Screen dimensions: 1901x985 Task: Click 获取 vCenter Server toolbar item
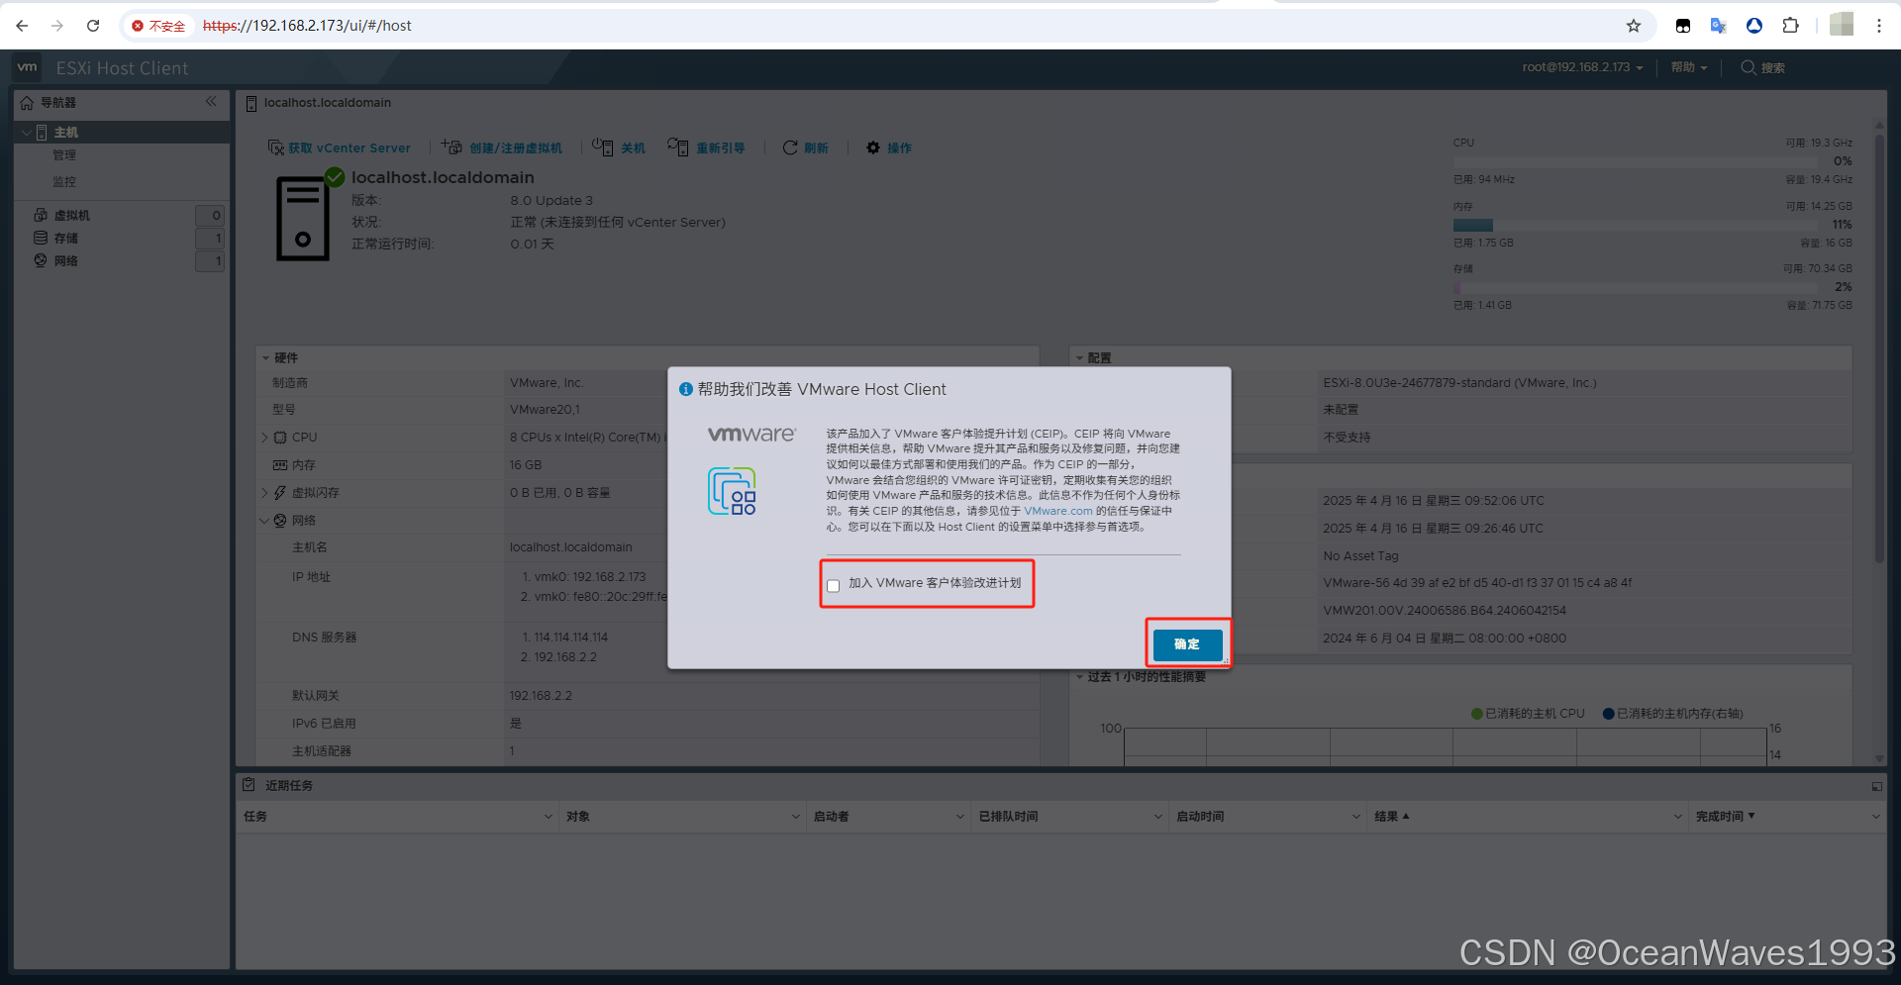point(339,148)
